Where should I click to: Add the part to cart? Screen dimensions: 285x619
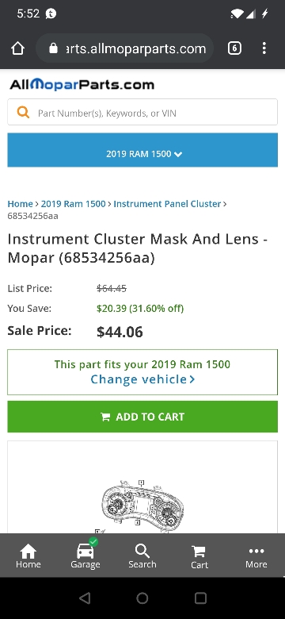click(x=142, y=417)
